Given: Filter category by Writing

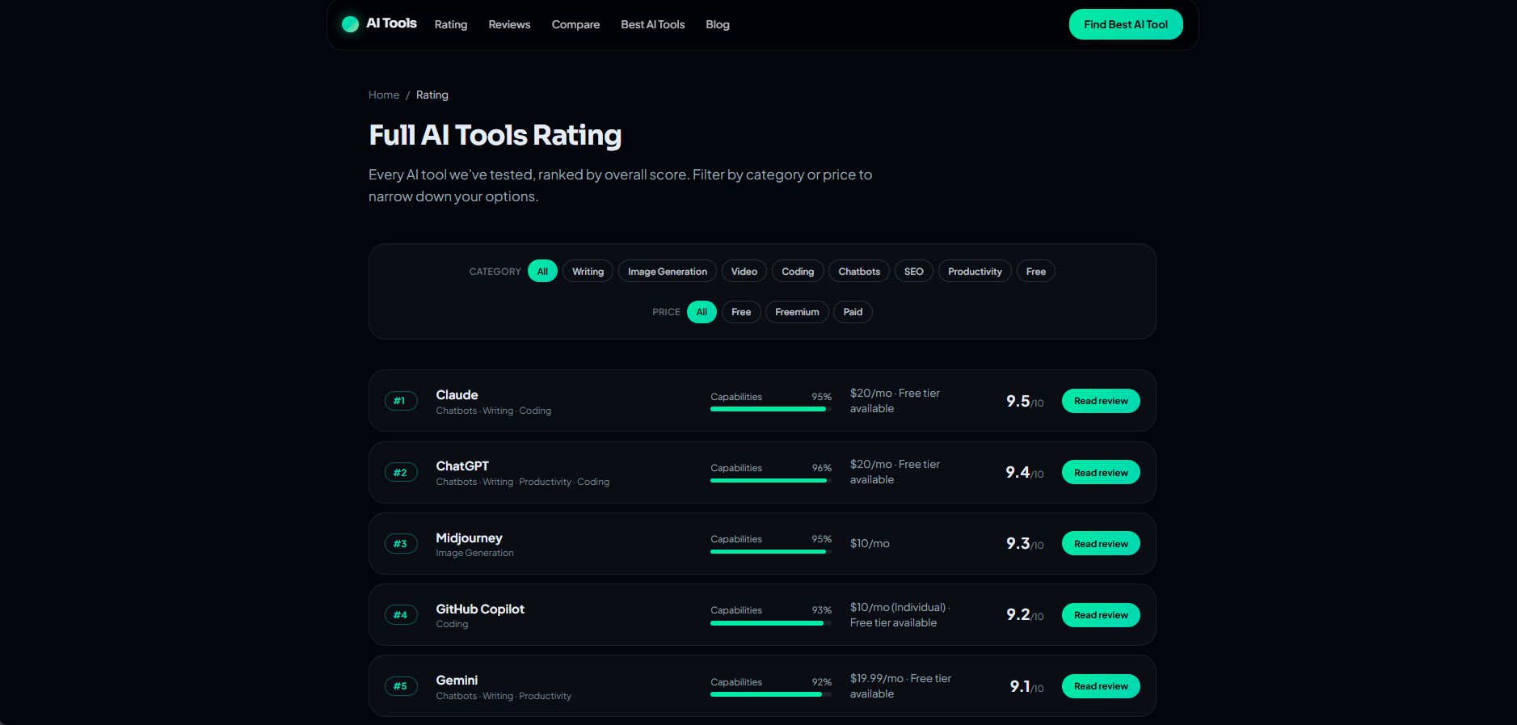Looking at the screenshot, I should point(588,272).
